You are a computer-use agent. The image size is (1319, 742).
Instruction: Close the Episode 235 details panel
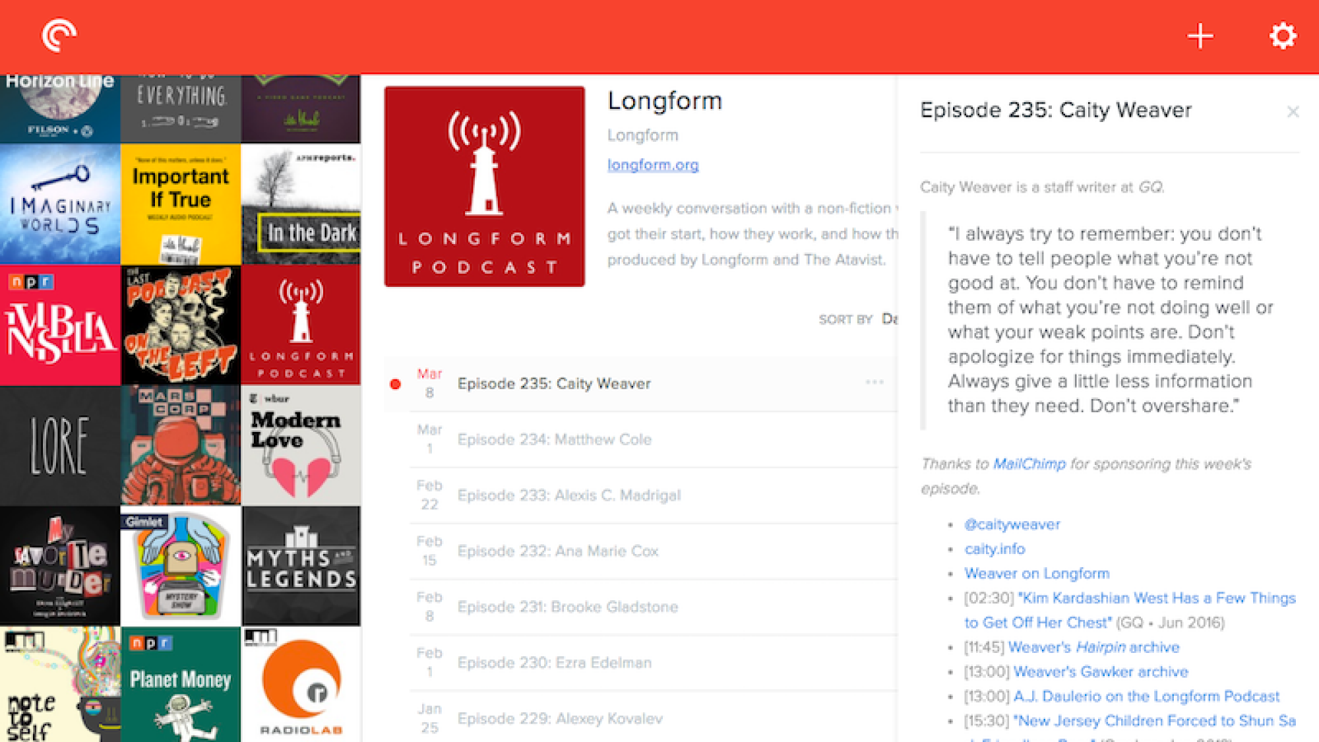1293,112
